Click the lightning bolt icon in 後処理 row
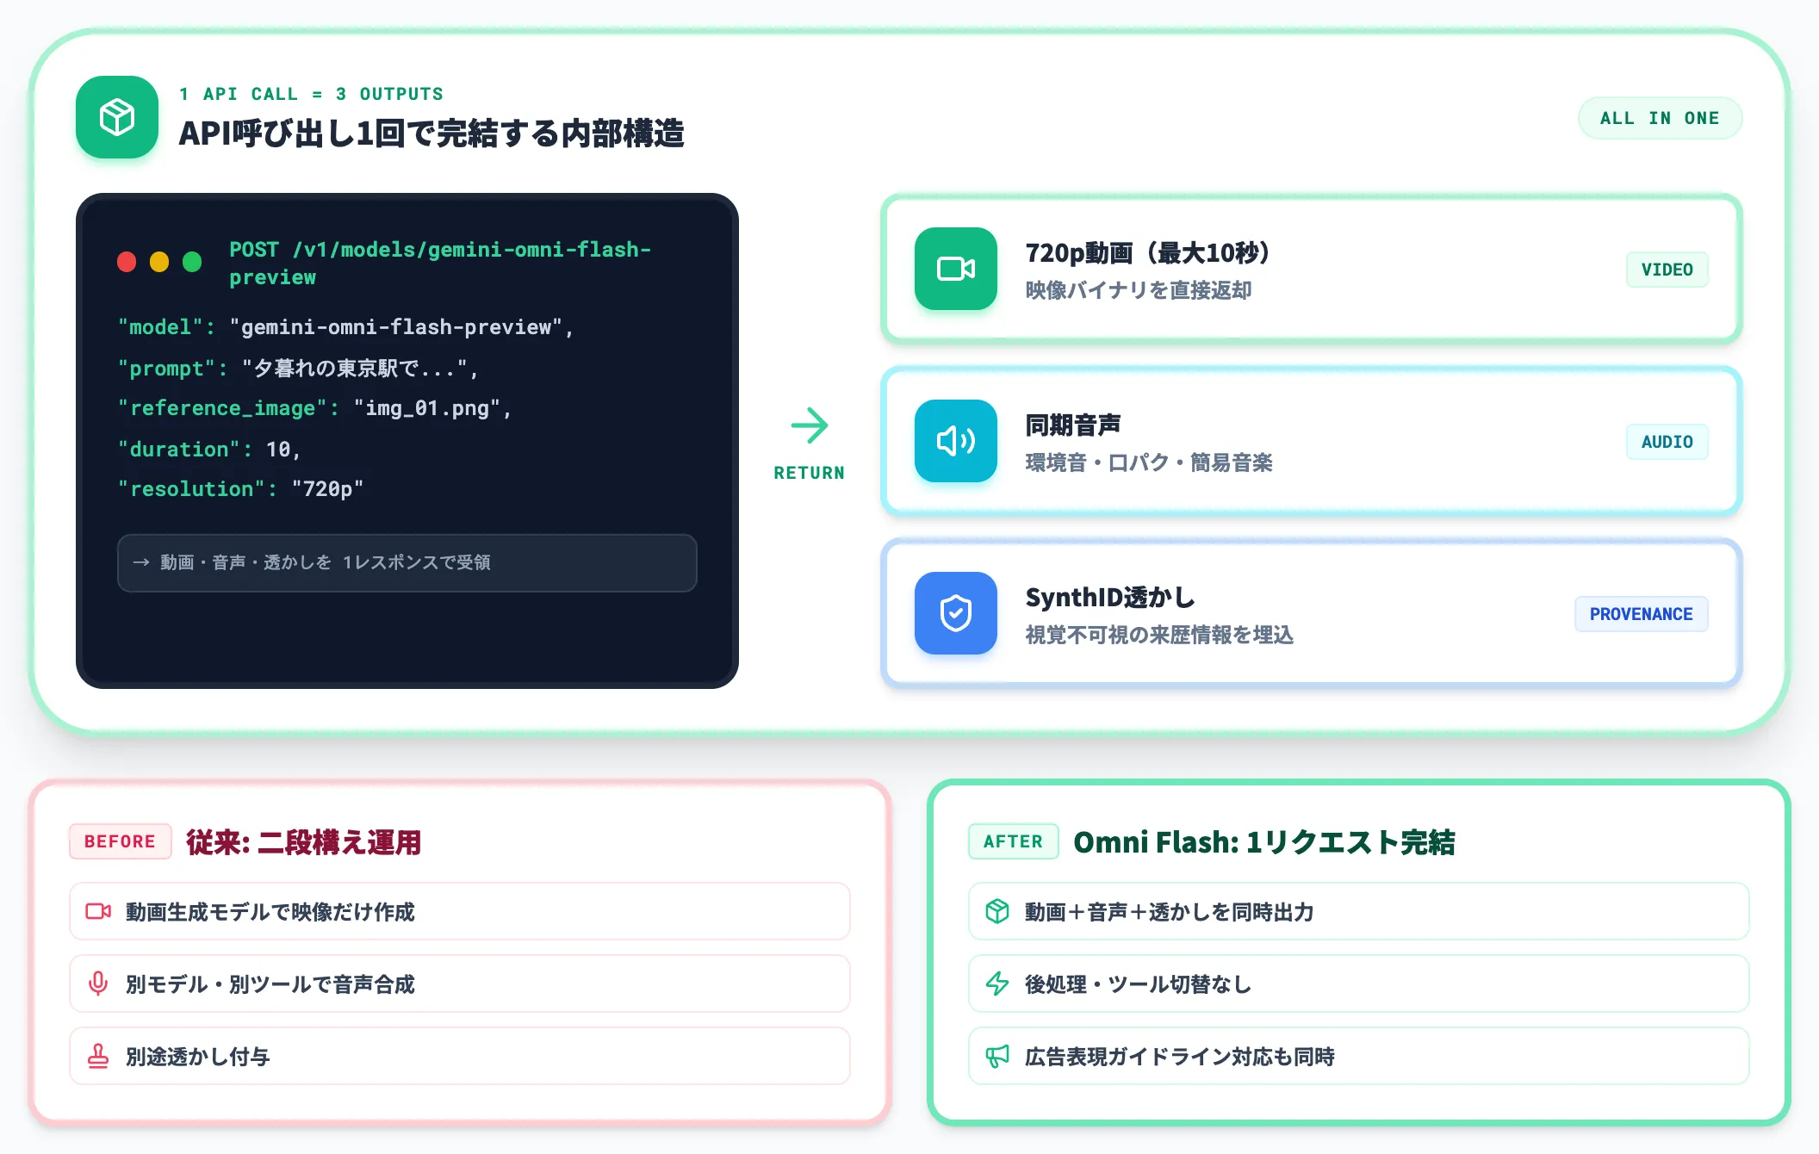The height and width of the screenshot is (1154, 1819). point(997,983)
